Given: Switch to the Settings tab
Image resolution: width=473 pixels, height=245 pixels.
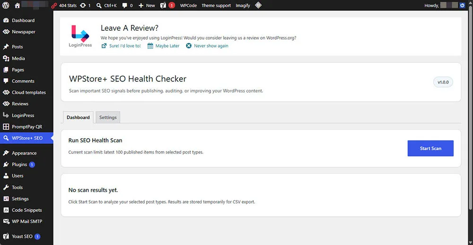Looking at the screenshot, I should 108,117.
